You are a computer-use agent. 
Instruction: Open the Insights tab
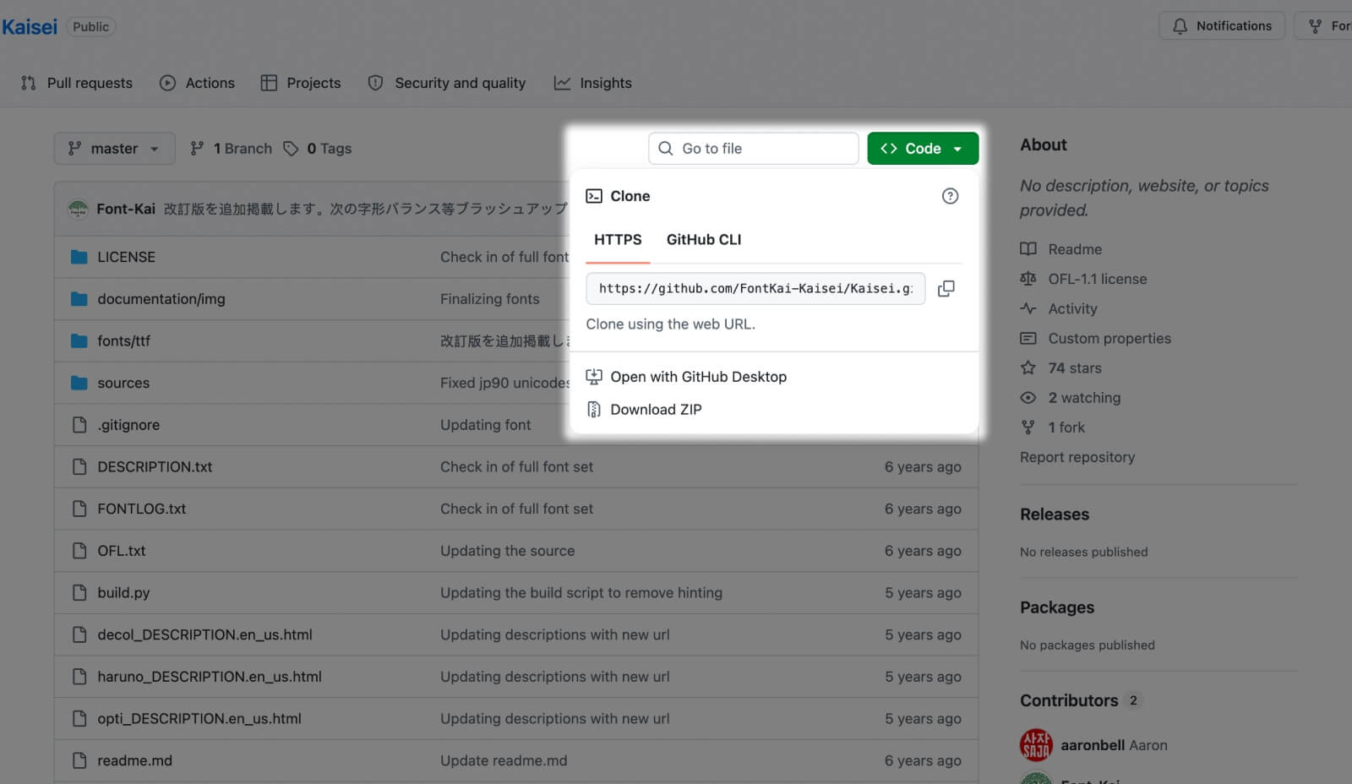point(593,83)
